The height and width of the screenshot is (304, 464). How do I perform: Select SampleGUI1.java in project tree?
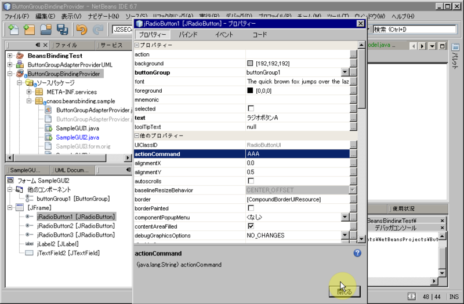[x=78, y=128]
